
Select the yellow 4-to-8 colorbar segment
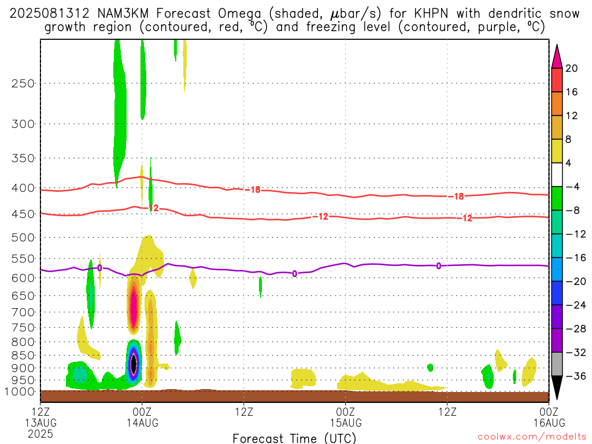click(x=557, y=151)
